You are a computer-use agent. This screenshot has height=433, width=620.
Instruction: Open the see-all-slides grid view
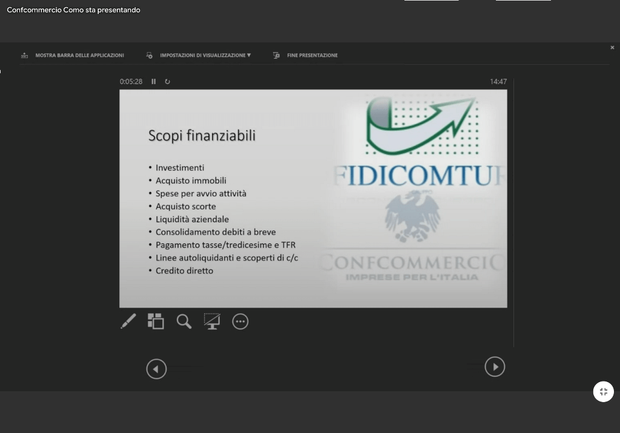click(156, 321)
